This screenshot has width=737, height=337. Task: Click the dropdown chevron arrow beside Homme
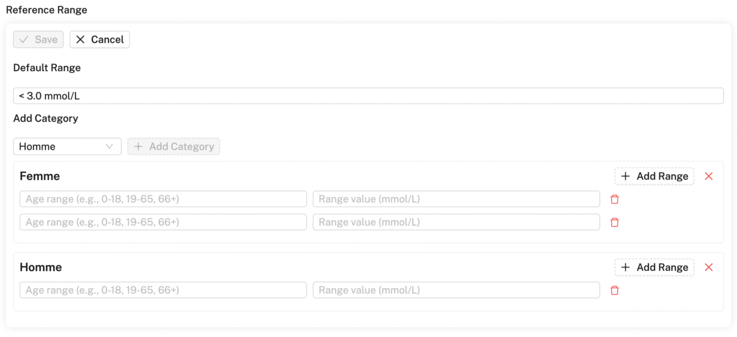pos(109,146)
